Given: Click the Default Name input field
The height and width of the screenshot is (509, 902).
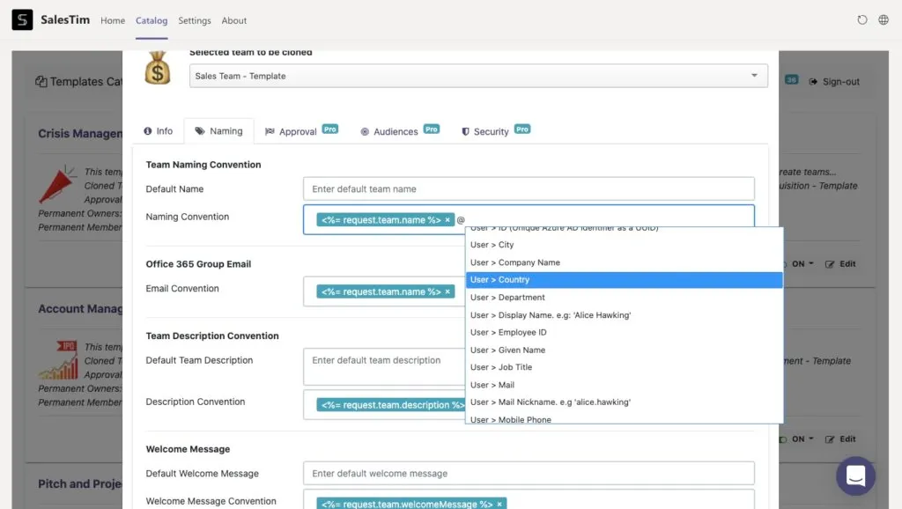Looking at the screenshot, I should 529,188.
